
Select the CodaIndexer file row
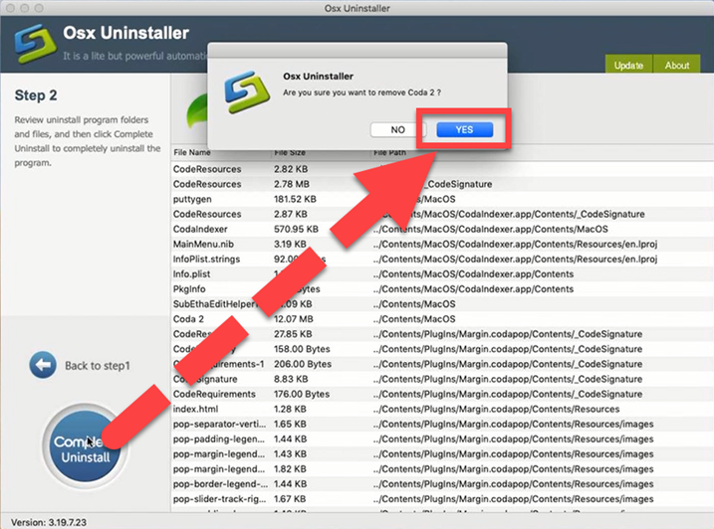442,229
